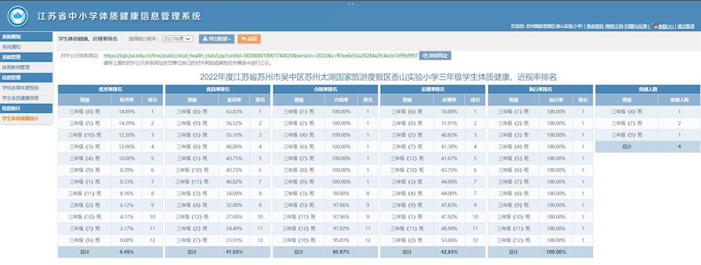Click the 14.29% excellent rate cell
Viewport: 701px width, 265px height.
coord(126,123)
